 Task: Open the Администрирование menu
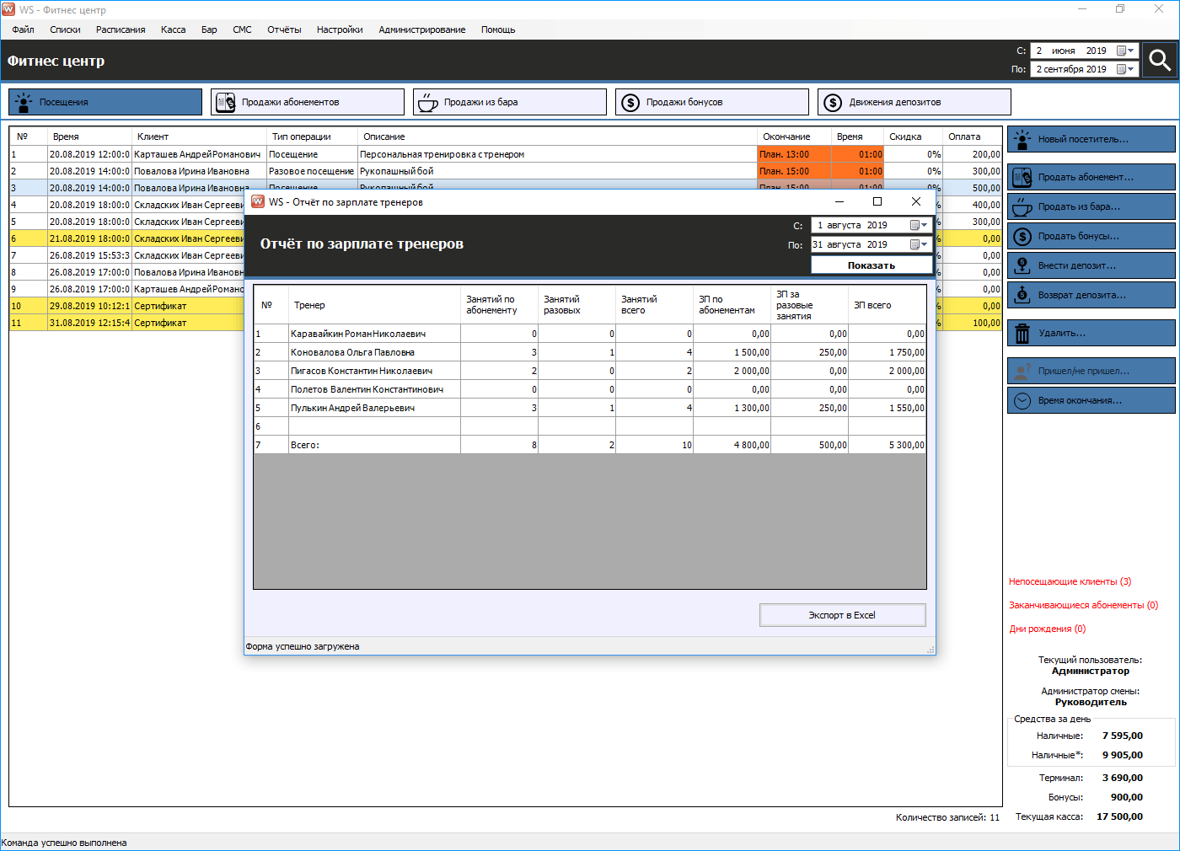click(421, 29)
